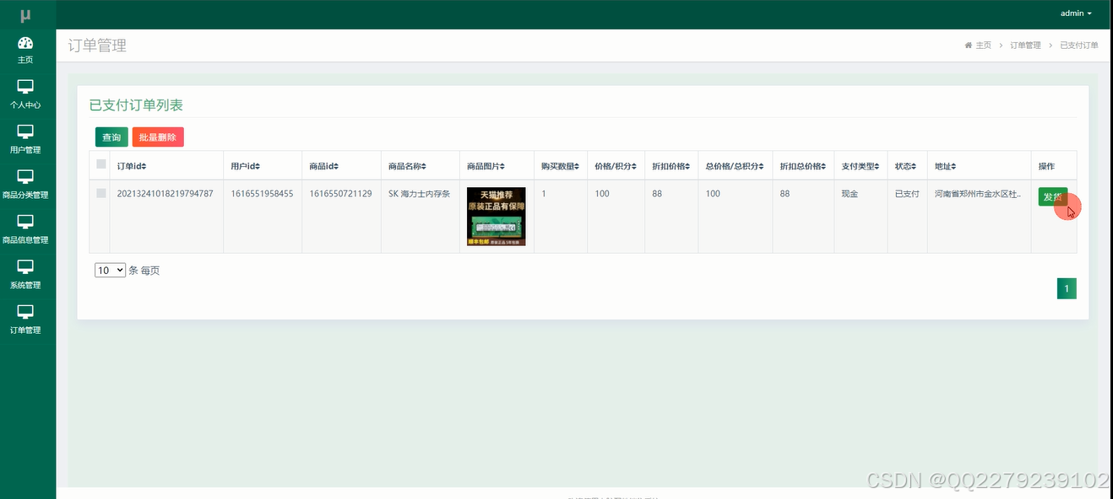Viewport: 1113px width, 499px height.
Task: Click the 已支付订单列表 heading
Action: 136,105
